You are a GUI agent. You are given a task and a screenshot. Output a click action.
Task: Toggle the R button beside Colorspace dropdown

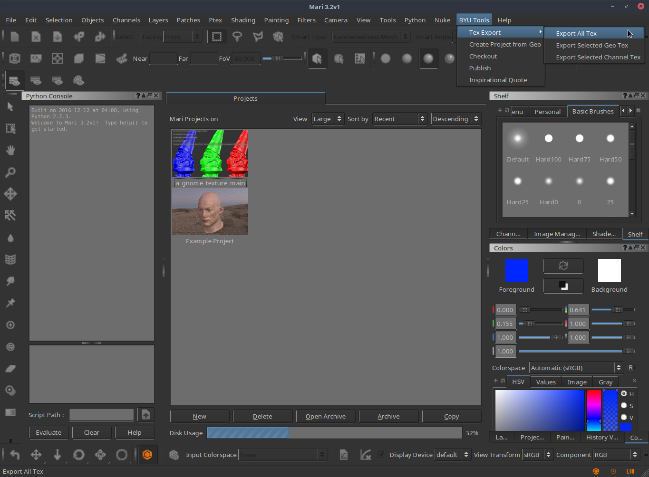(x=630, y=368)
